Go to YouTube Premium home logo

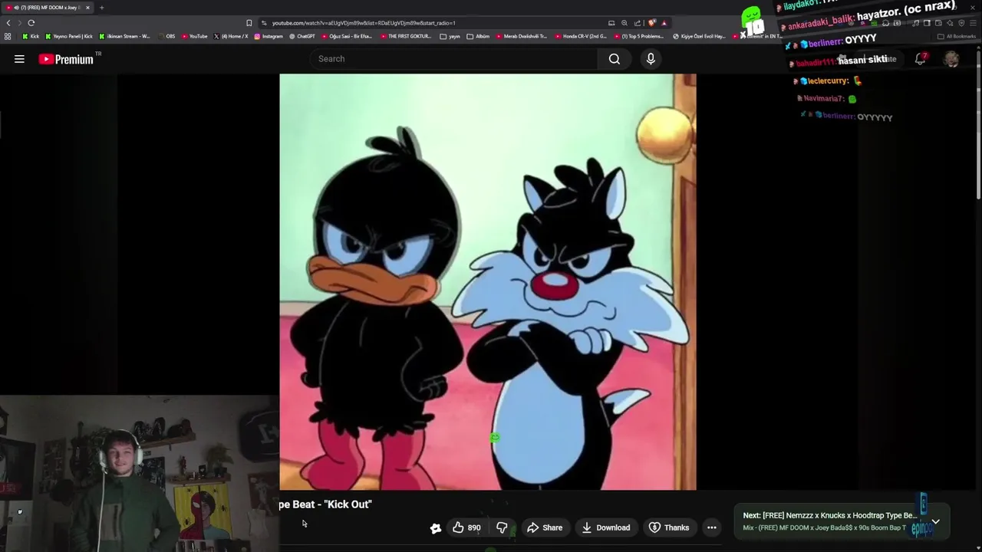point(66,59)
